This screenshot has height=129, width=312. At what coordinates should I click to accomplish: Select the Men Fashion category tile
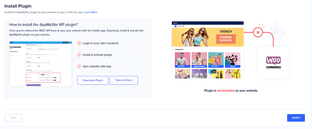[x=182, y=60]
